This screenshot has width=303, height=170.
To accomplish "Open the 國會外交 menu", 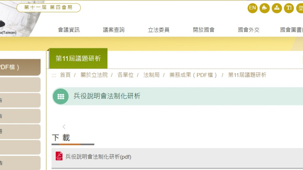I will point(249,30).
